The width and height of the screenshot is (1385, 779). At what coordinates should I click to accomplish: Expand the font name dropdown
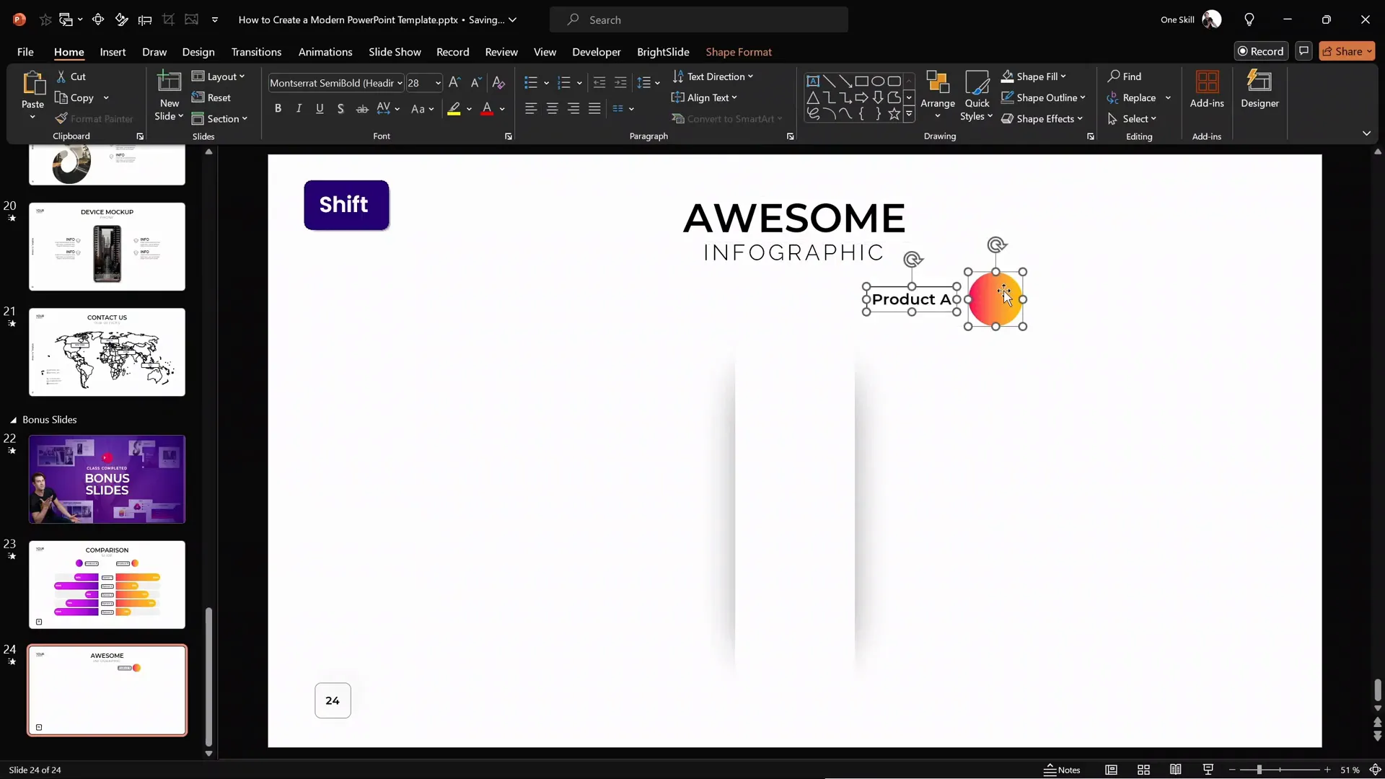pos(400,83)
